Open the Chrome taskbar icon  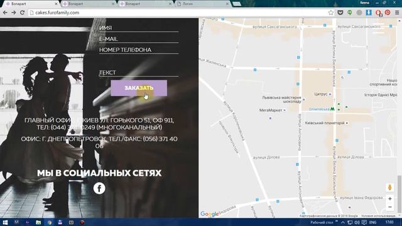point(49,222)
